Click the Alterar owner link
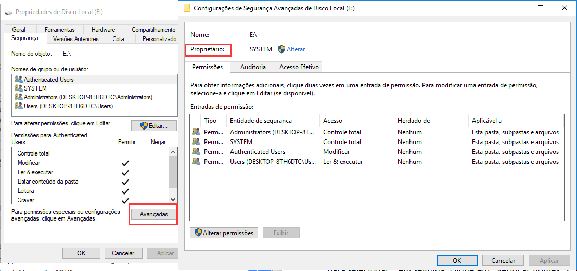This screenshot has height=271, width=577. tap(296, 49)
